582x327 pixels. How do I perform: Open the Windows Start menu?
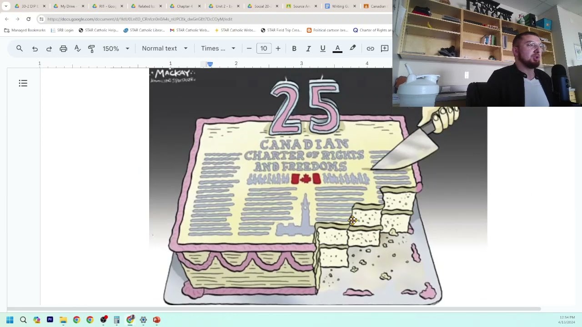(x=10, y=320)
